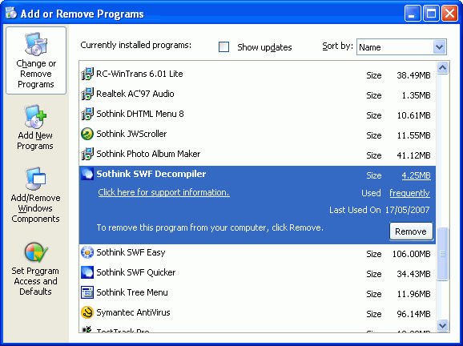Click the 106.00MB size value
Screen dimensions: 463x346
[411, 254]
